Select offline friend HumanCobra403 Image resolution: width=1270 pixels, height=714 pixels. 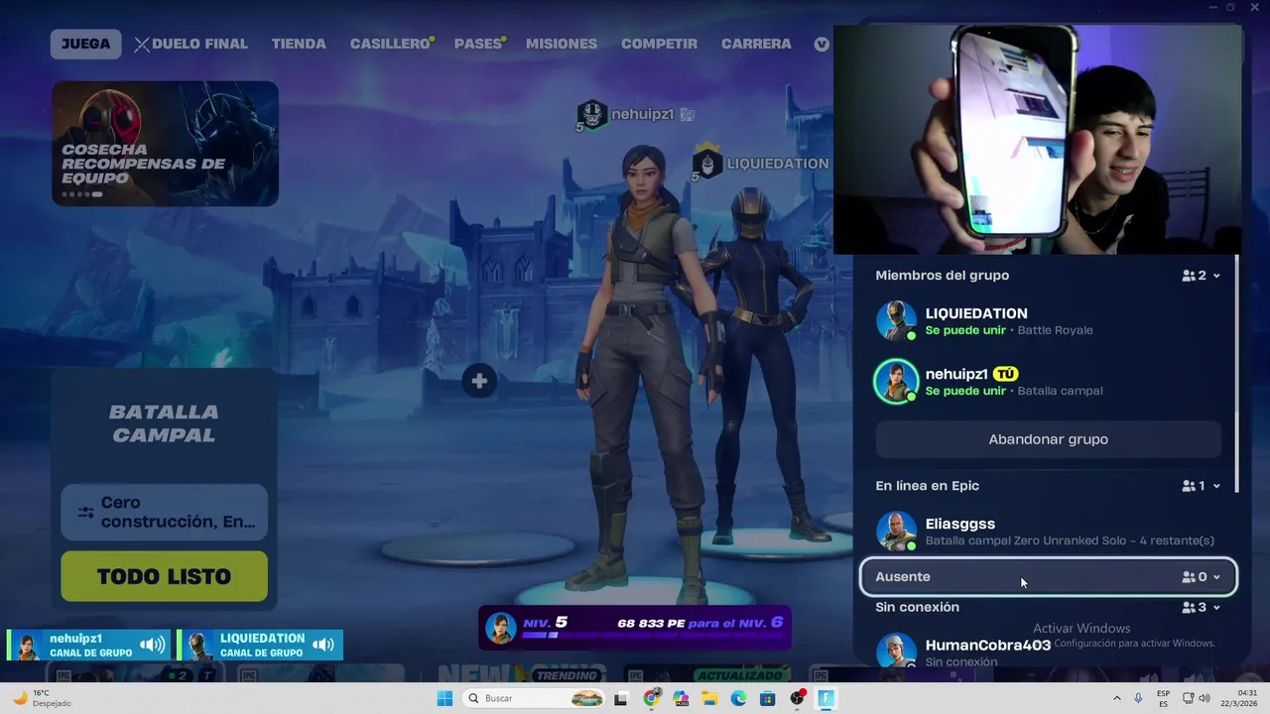[x=1048, y=651]
